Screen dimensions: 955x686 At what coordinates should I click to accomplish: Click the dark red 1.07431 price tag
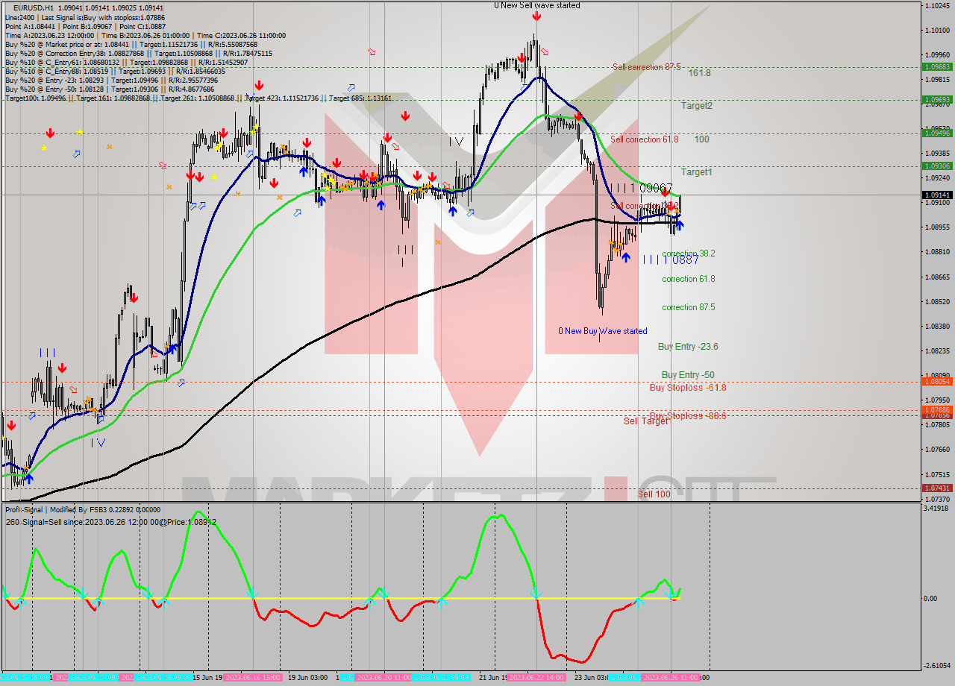pos(936,488)
